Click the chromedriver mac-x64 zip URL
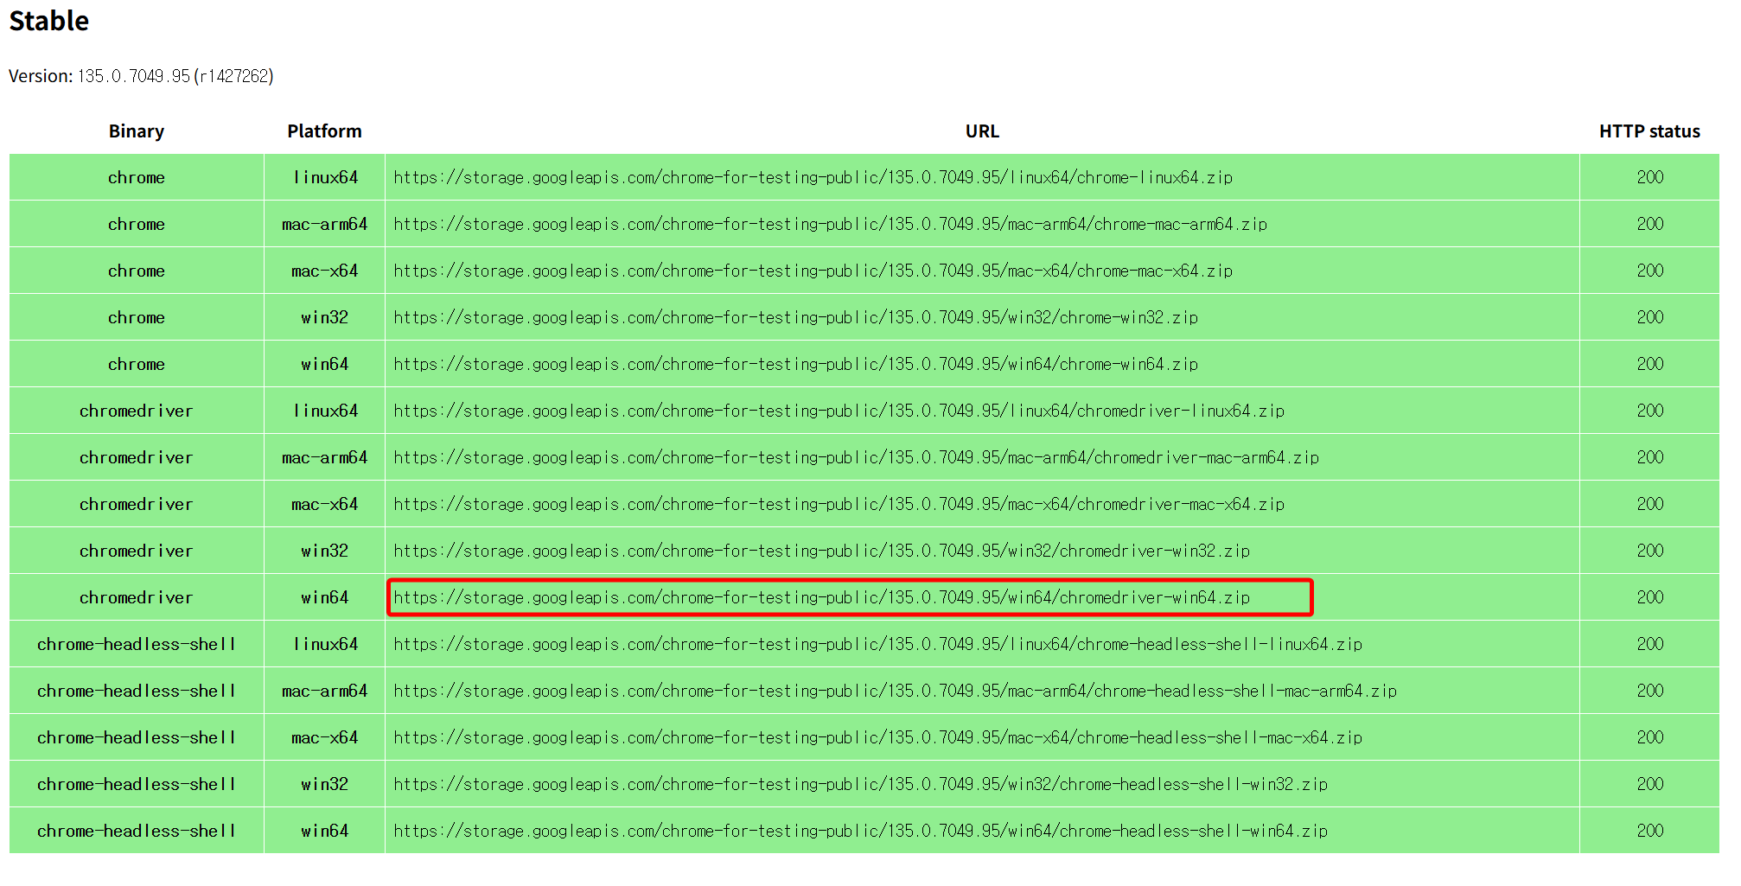The image size is (1741, 886). click(839, 504)
